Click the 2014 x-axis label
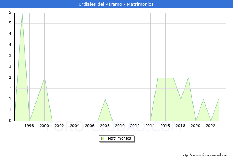Screen dimensions: 233x161 pyautogui.click(x=150, y=126)
